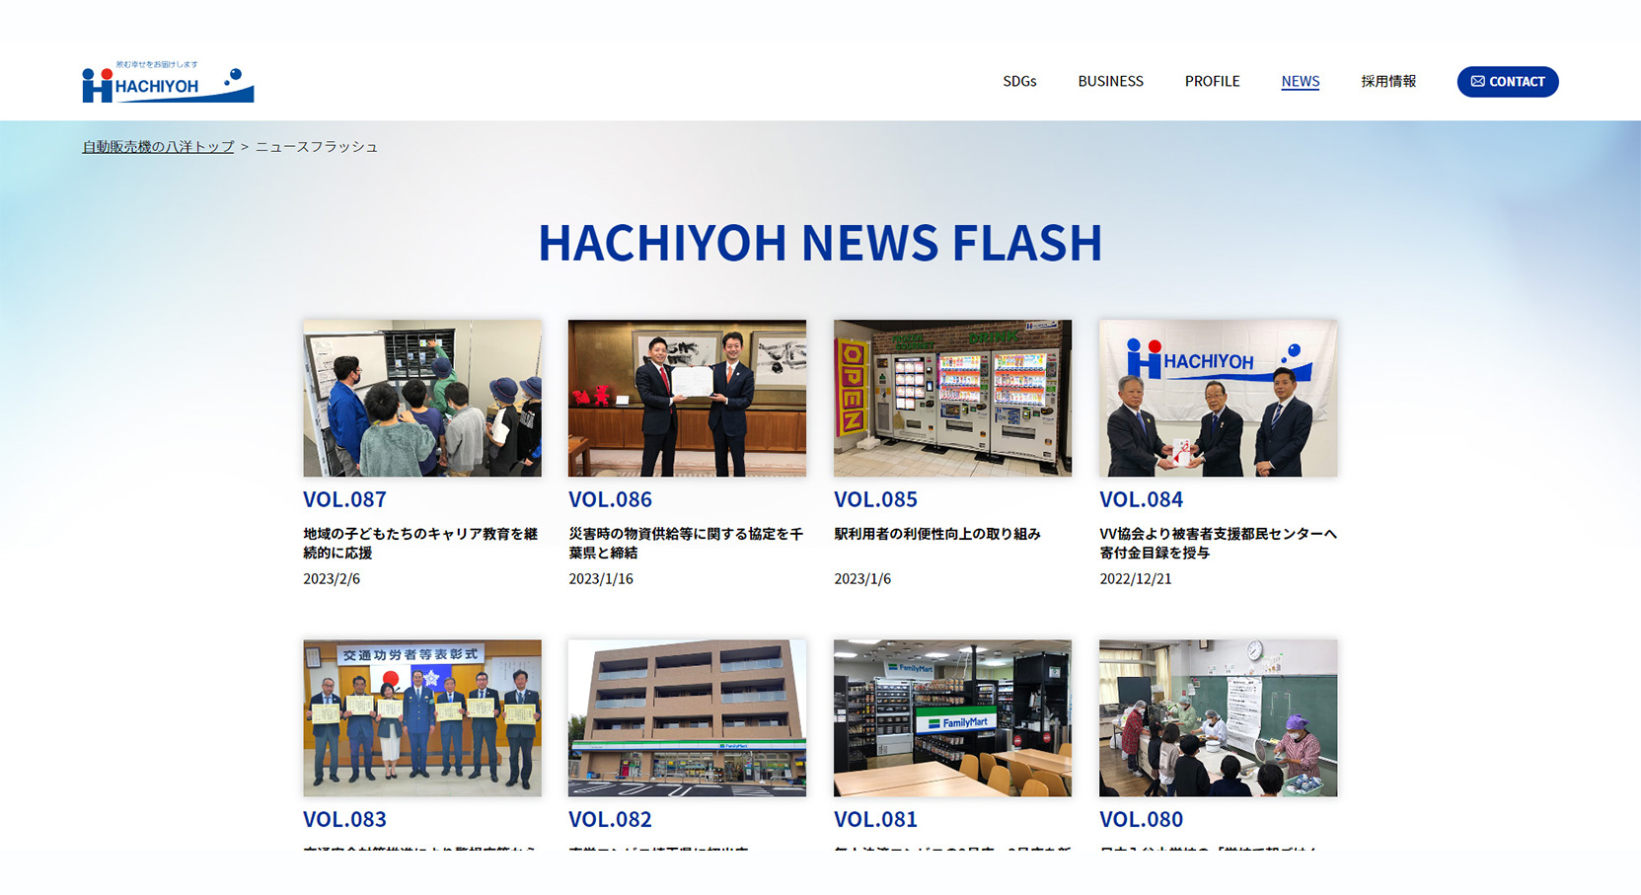This screenshot has width=1641, height=895.
Task: Open VOL.081 FamilyMart interior thumbnail
Action: pos(952,717)
